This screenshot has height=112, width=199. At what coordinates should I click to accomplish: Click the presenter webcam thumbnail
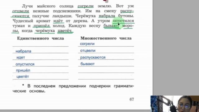pos(175,104)
